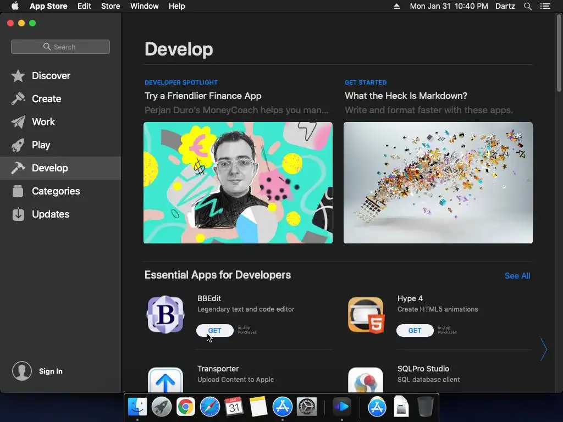The height and width of the screenshot is (422, 563).
Task: Show next apps with right chevron arrow
Action: [544, 349]
